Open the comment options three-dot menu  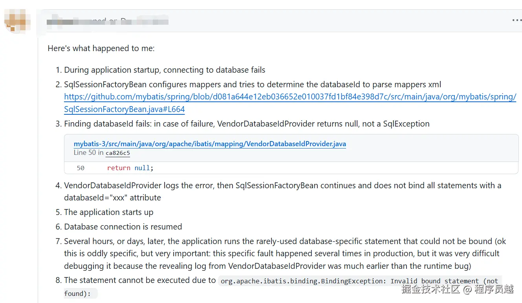coord(516,20)
